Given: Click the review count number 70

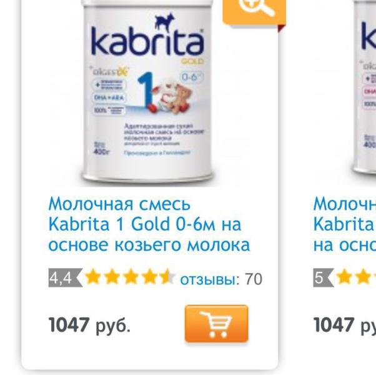Looking at the screenshot, I should (254, 279).
